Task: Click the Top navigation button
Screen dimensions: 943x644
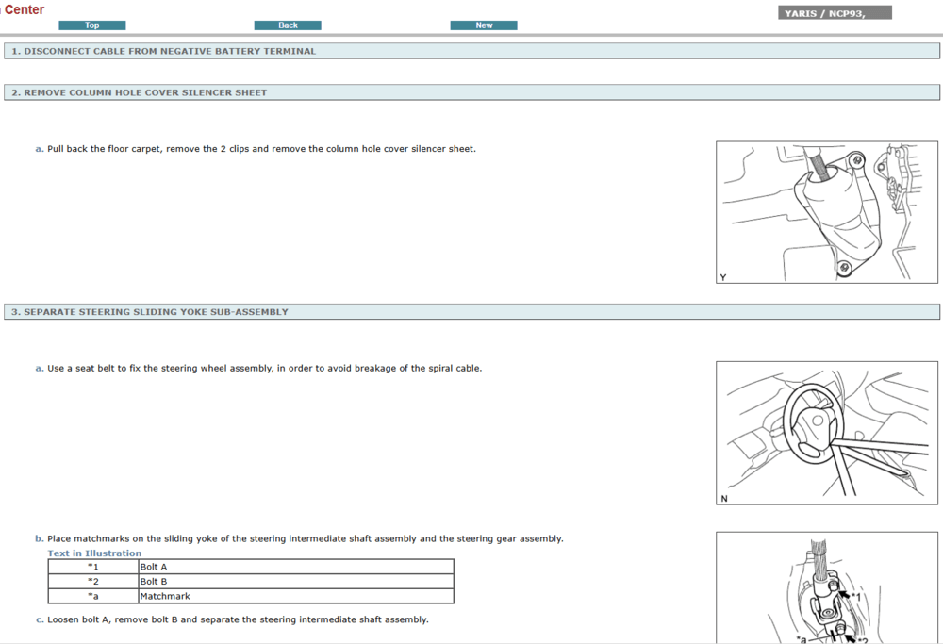Action: 91,25
